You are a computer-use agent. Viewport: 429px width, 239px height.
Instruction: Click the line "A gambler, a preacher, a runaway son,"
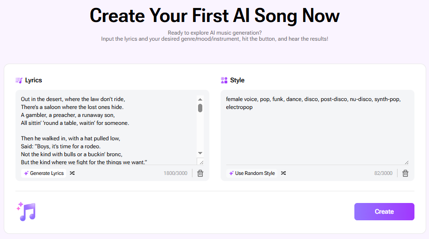[x=68, y=115]
